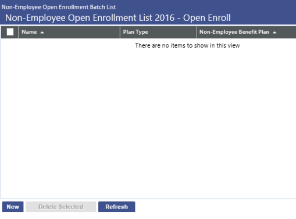The width and height of the screenshot is (296, 219).
Task: Click the sort arrow beside Non-Employee Benefit Plan
Action: point(274,33)
